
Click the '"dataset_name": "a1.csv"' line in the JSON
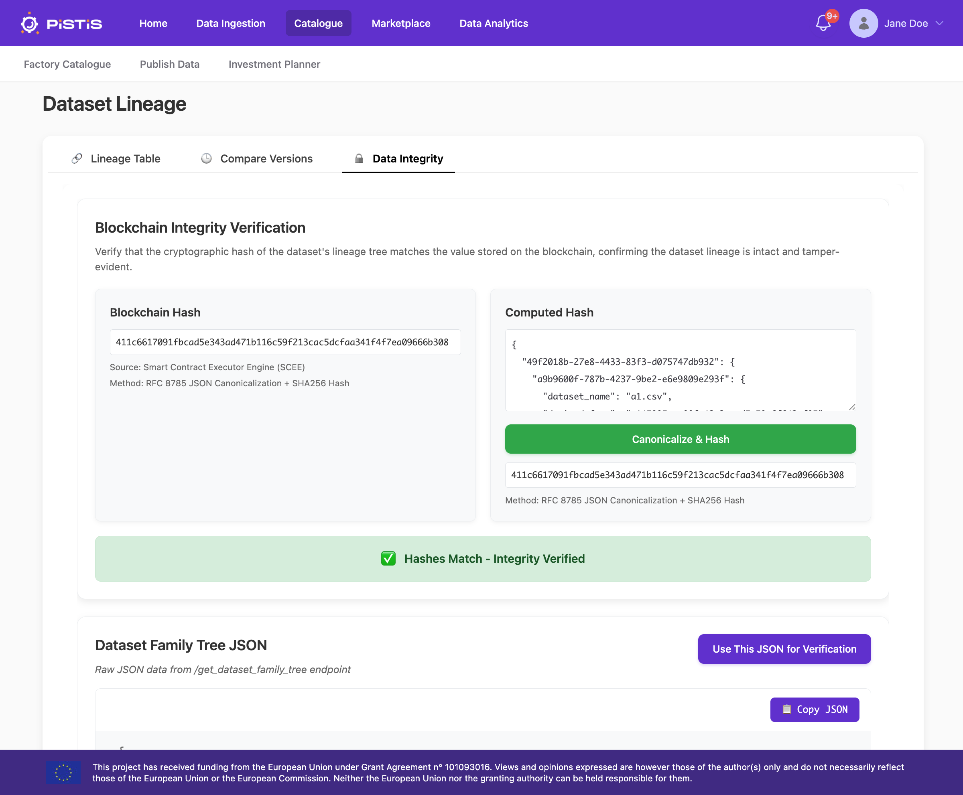(x=607, y=397)
